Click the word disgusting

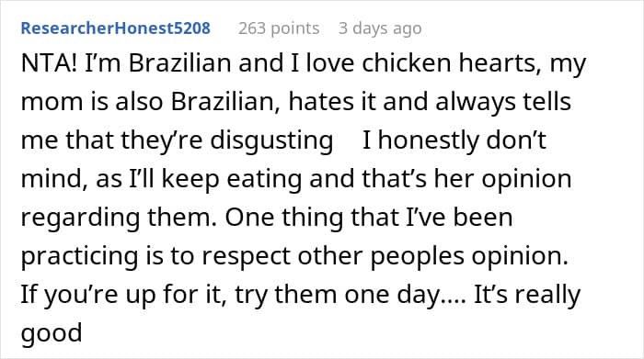point(271,140)
